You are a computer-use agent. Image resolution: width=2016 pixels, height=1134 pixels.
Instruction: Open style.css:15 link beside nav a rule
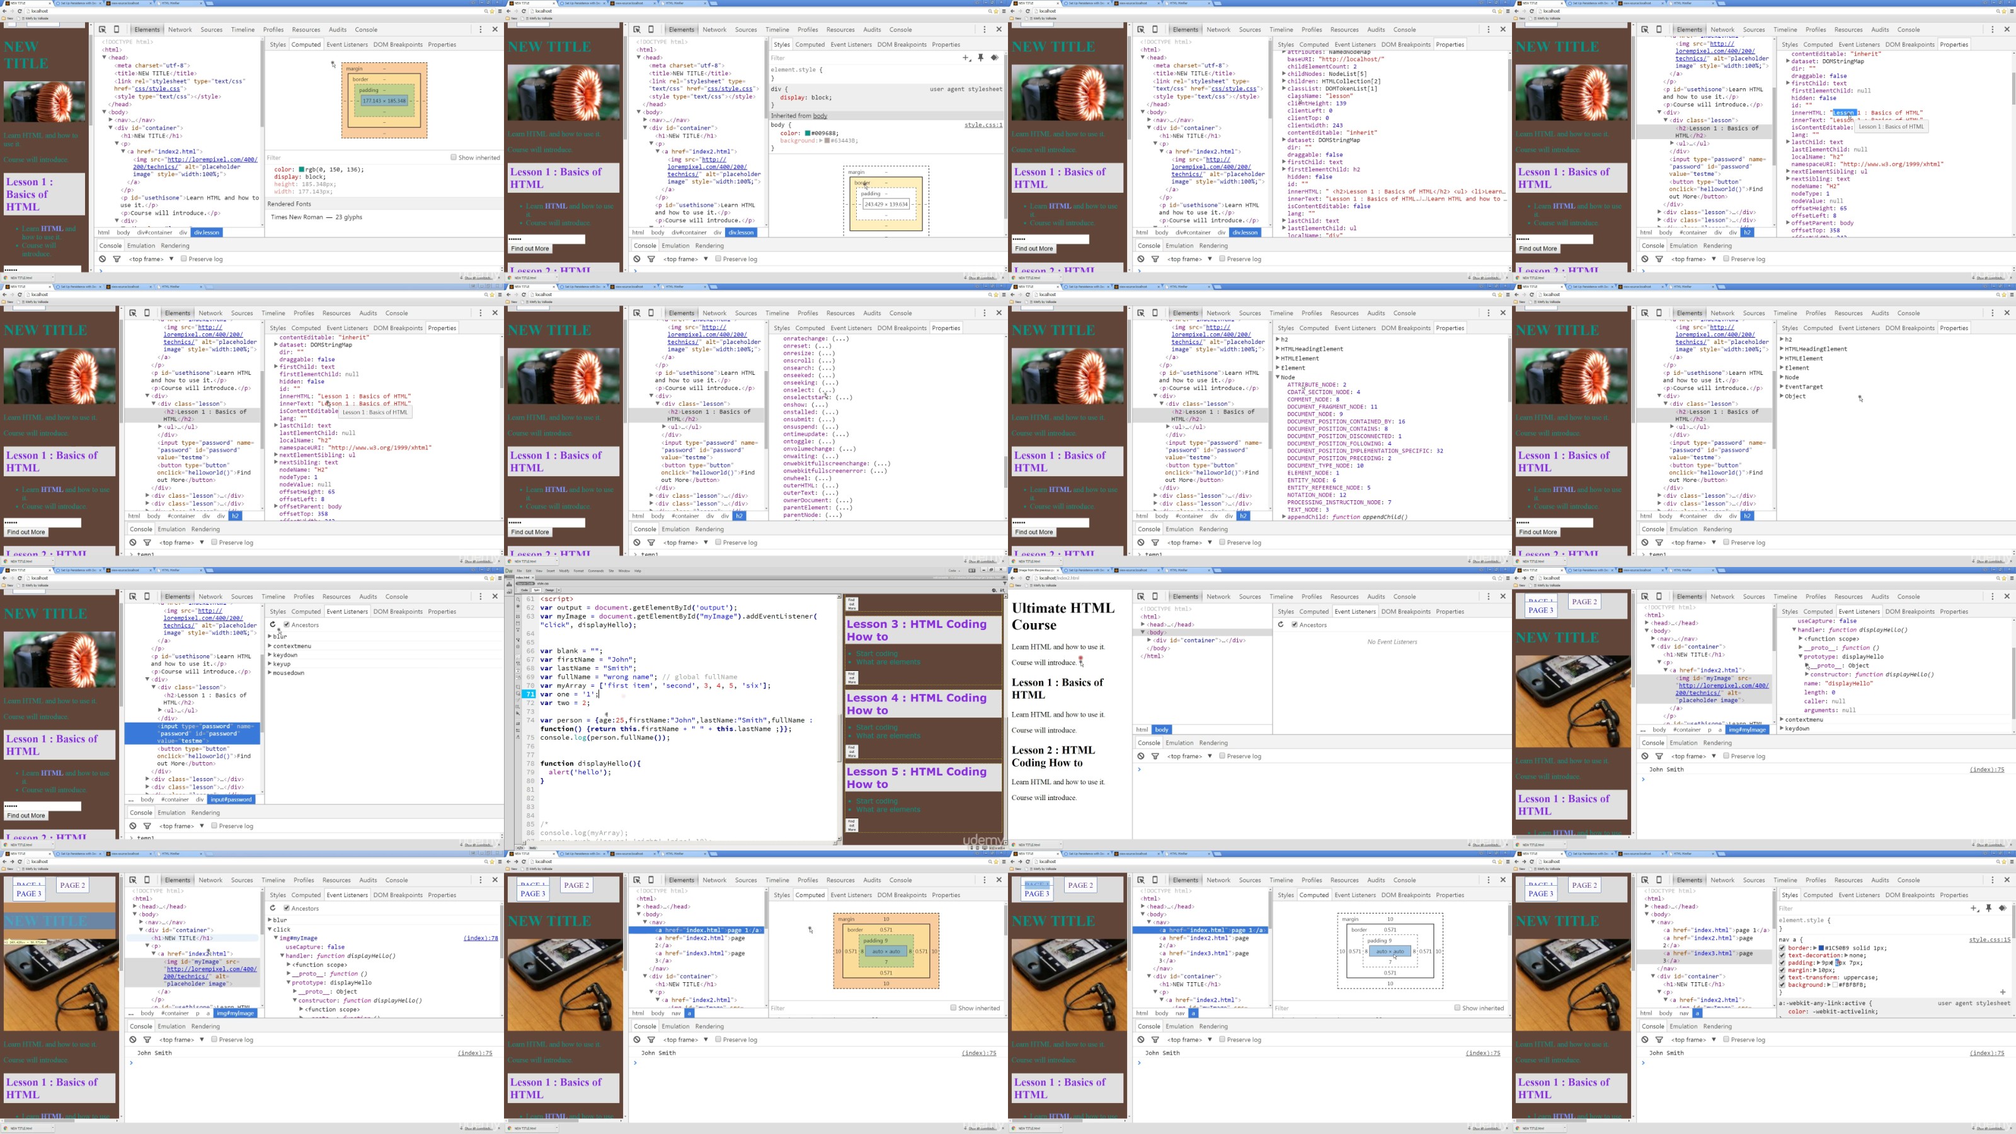pos(1990,939)
